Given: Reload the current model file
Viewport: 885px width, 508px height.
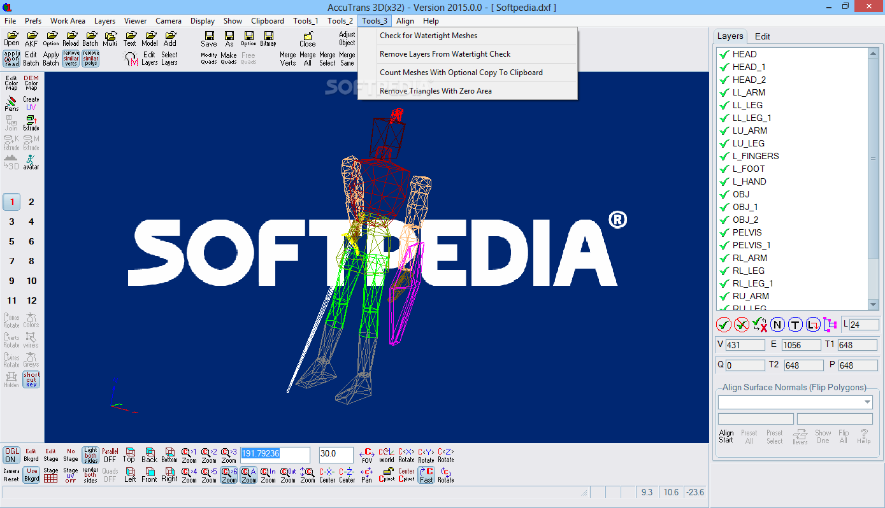Looking at the screenshot, I should [x=71, y=39].
